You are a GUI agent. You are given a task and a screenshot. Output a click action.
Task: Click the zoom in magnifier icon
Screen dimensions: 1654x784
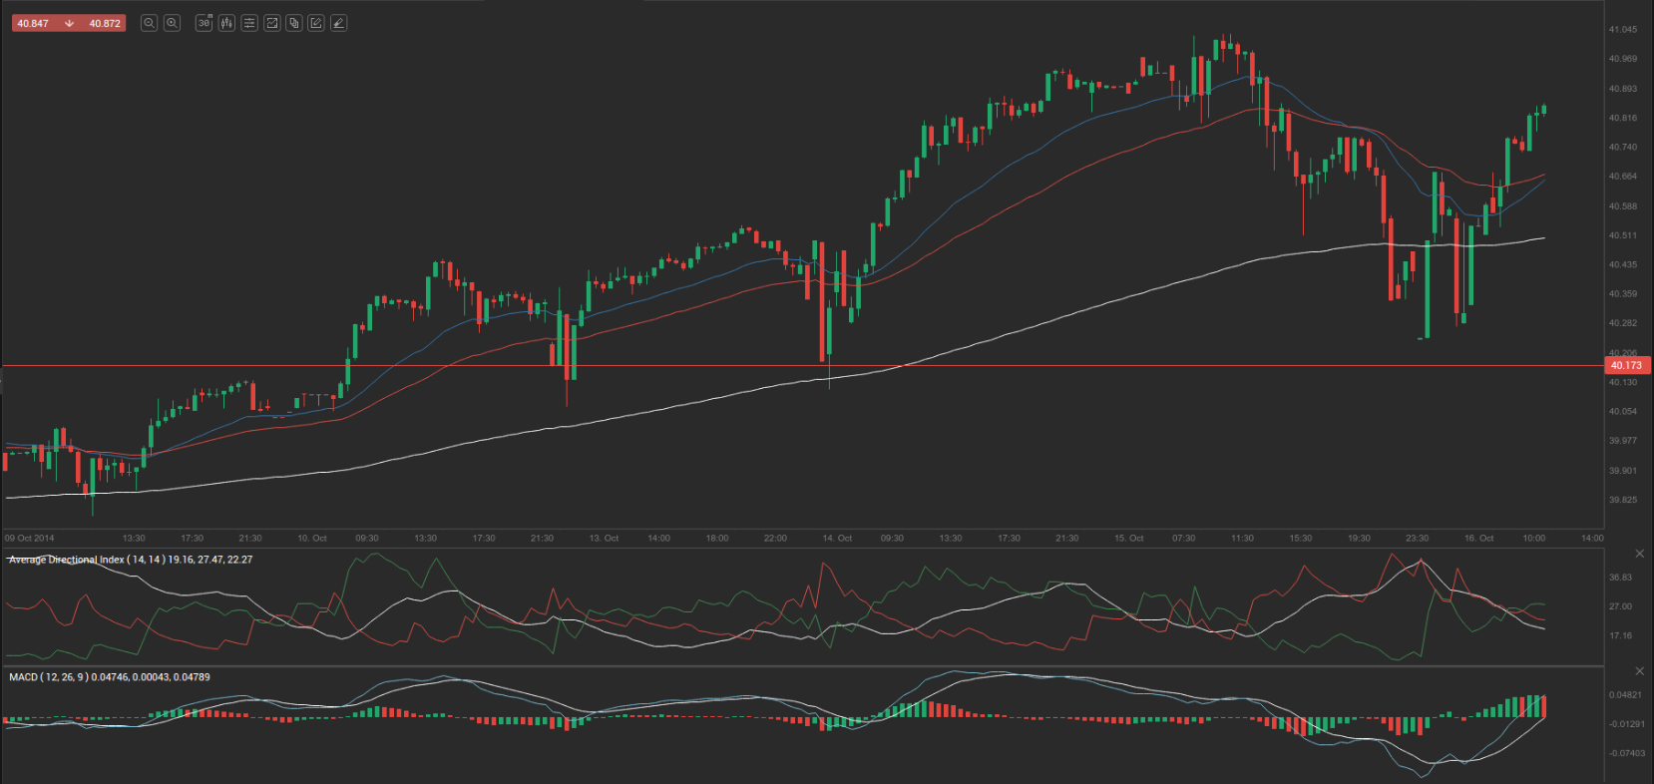[172, 23]
